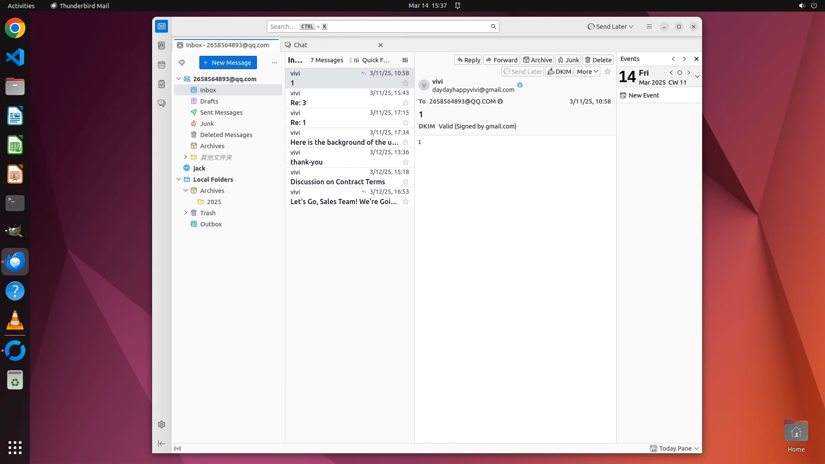Open the Address Book from the sidebar
Viewport: 825px width, 464px height.
[x=162, y=46]
